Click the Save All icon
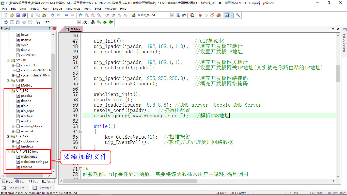This screenshot has height=195, width=347. pyautogui.click(x=24, y=15)
